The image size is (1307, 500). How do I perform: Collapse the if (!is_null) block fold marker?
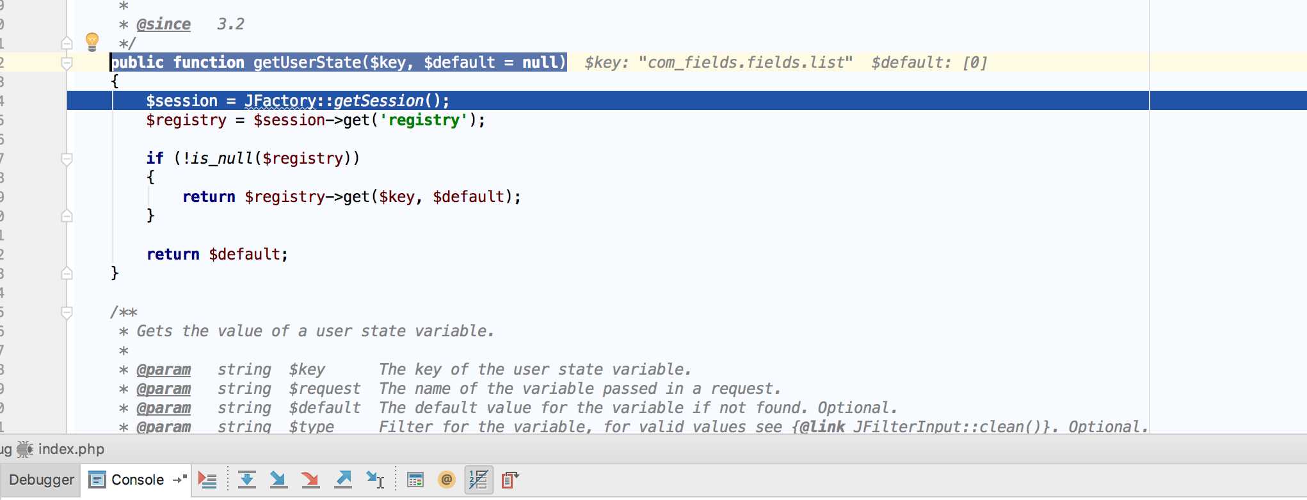point(67,159)
